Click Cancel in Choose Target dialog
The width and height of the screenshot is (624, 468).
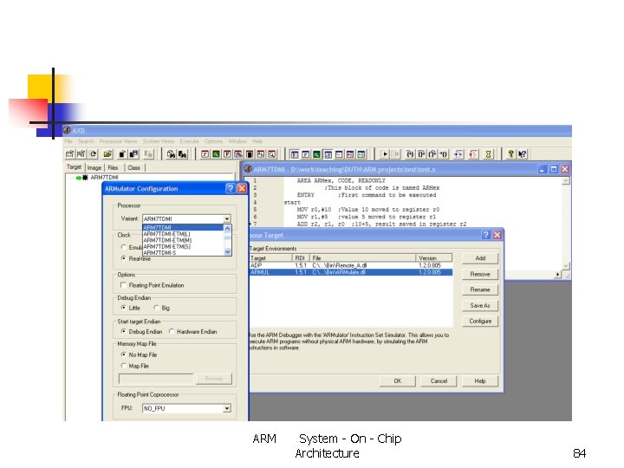point(439,380)
